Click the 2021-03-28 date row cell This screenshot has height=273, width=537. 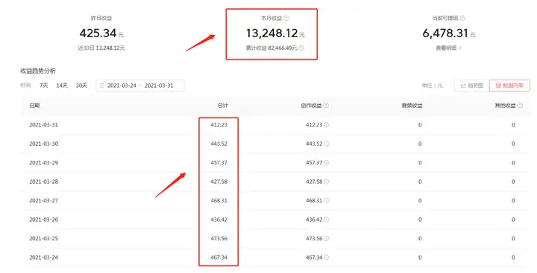pyautogui.click(x=43, y=182)
